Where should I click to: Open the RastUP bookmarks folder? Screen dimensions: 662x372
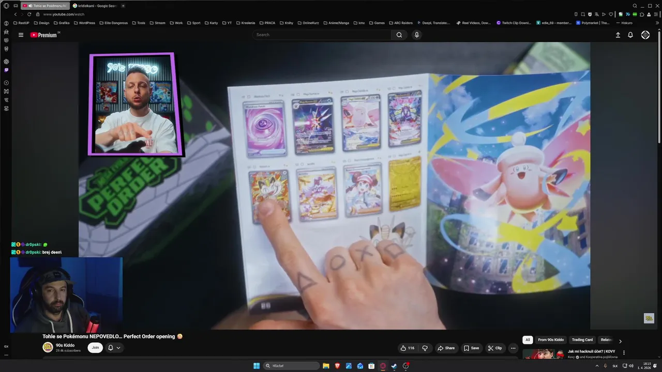[21, 23]
